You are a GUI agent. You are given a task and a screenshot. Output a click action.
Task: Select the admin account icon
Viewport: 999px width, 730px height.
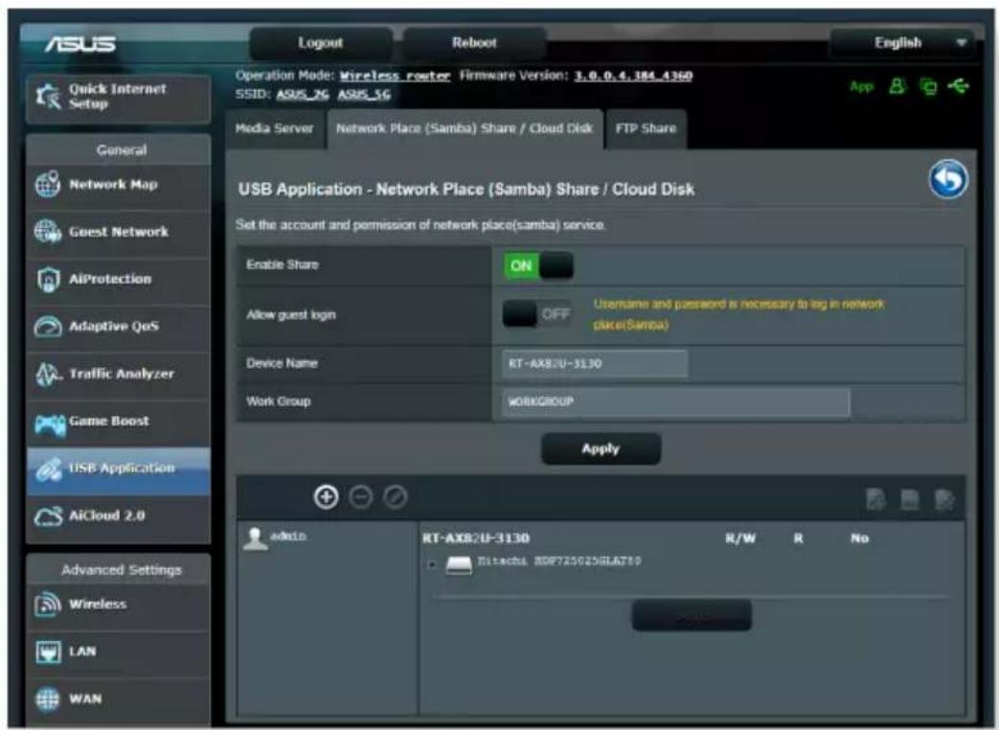click(x=255, y=539)
